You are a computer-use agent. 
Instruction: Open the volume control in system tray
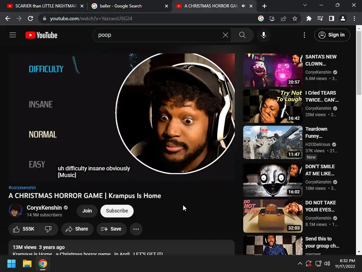coord(327,263)
